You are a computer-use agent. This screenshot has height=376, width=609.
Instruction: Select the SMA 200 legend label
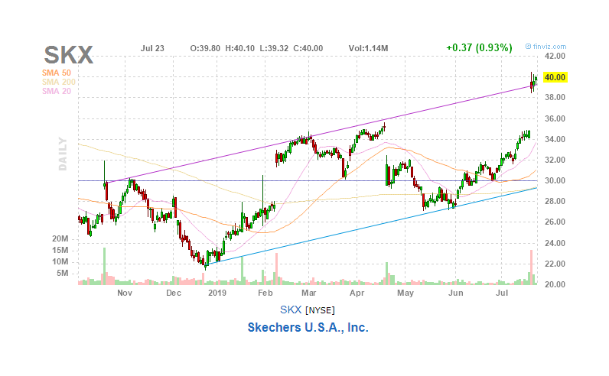click(x=59, y=82)
